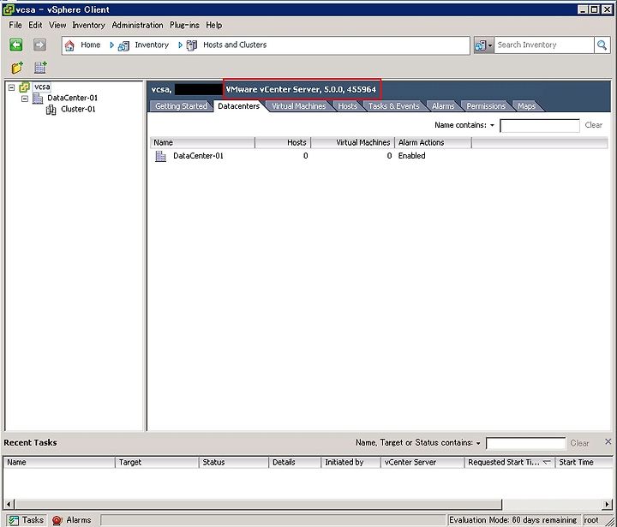Screen dimensions: 617x527
Task: Expand the dropdown arrow after Home breadcrumb
Action: coord(111,45)
